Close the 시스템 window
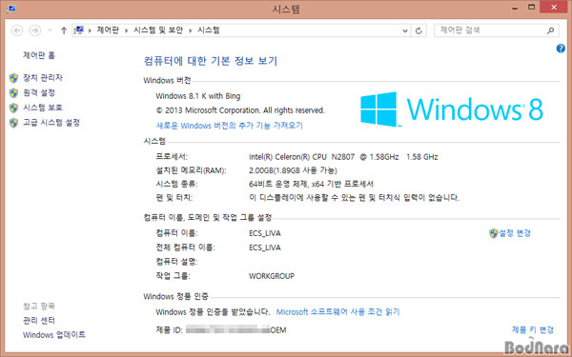 pos(554,8)
